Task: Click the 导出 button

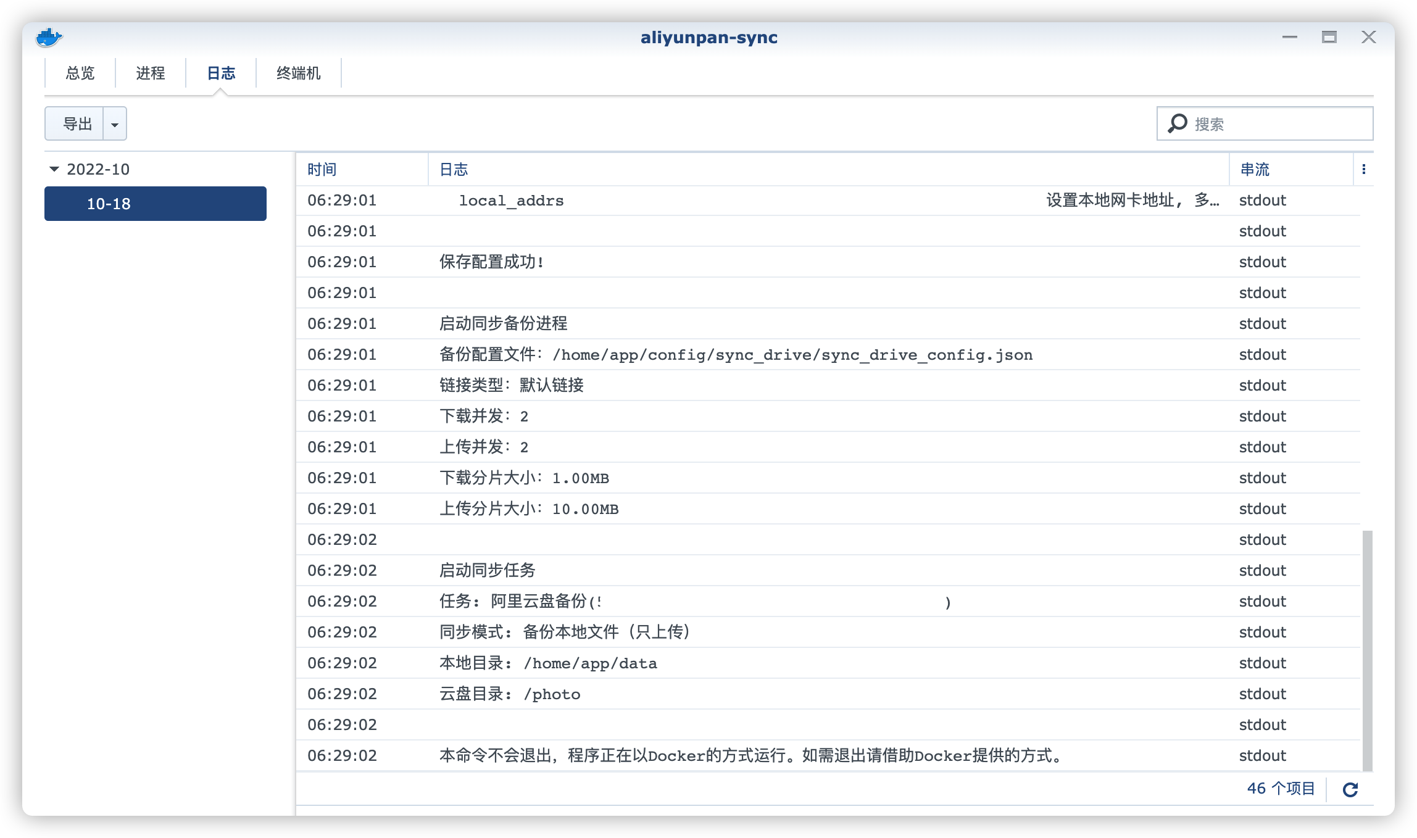Action: (75, 124)
